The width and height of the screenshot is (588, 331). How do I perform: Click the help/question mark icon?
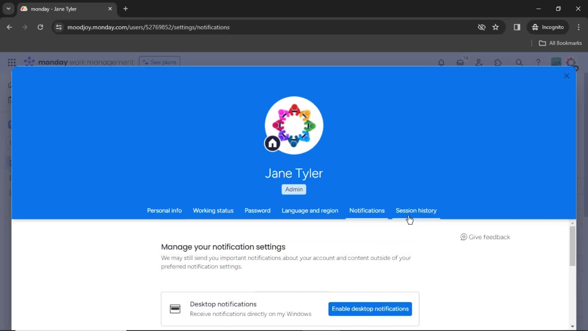click(538, 62)
